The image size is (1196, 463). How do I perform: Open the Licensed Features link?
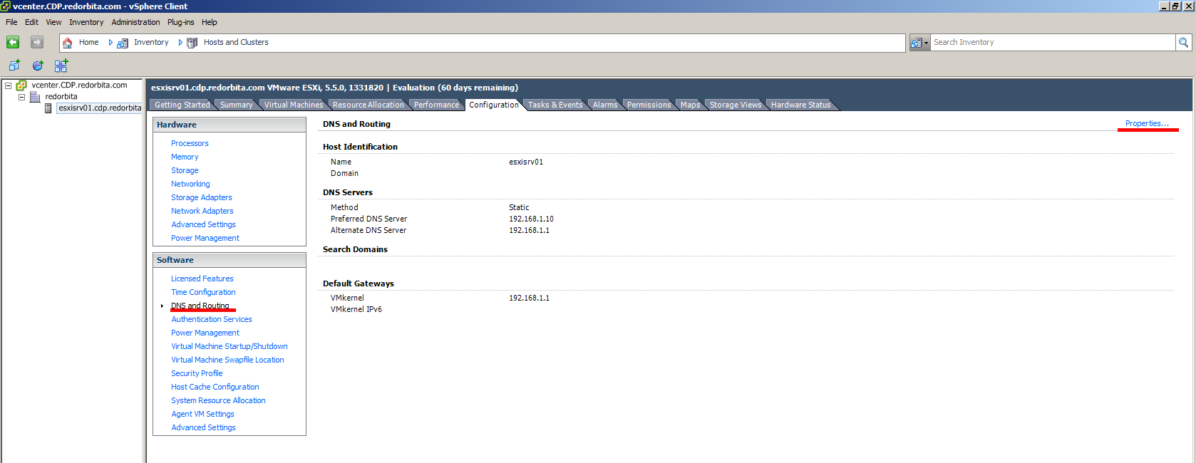202,279
